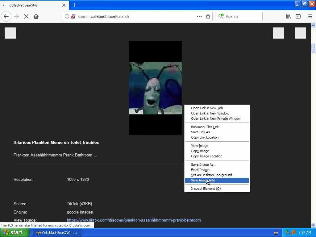316x237 pixels.
Task: Open a new browser tab
Action: click(74, 5)
